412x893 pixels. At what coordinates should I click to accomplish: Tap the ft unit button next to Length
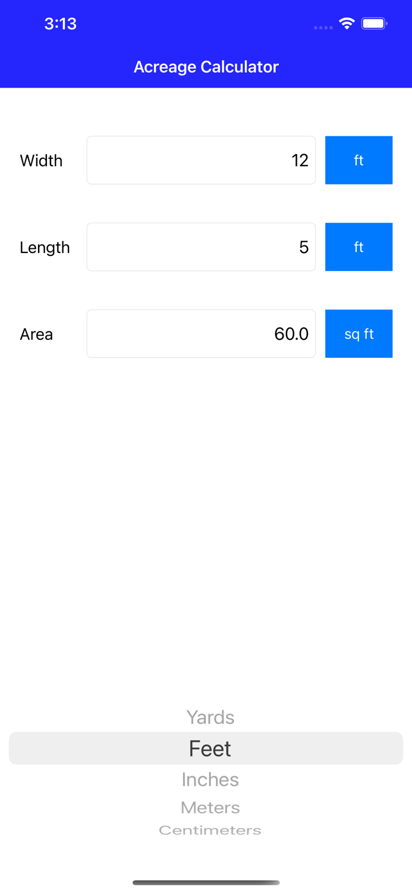tap(359, 247)
